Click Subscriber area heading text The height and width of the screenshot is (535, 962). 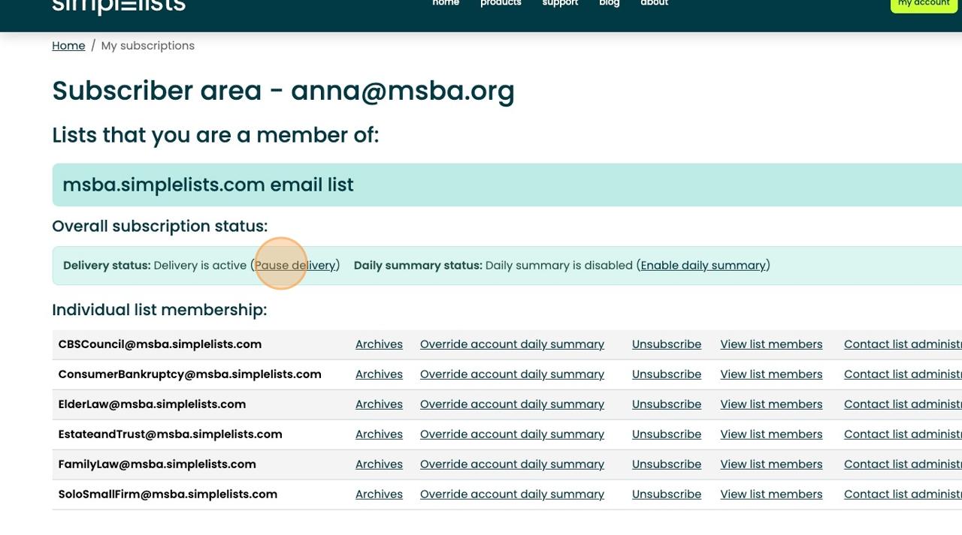point(283,92)
